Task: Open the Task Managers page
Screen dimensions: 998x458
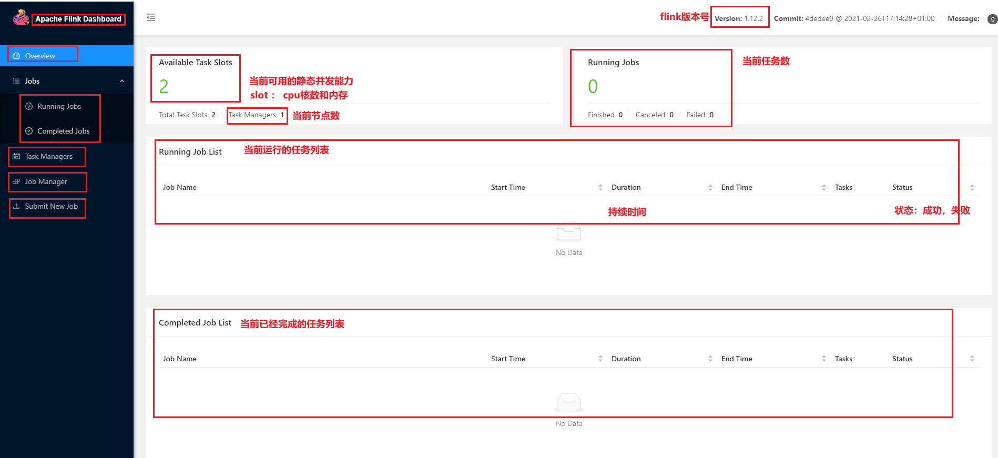Action: pyautogui.click(x=67, y=156)
